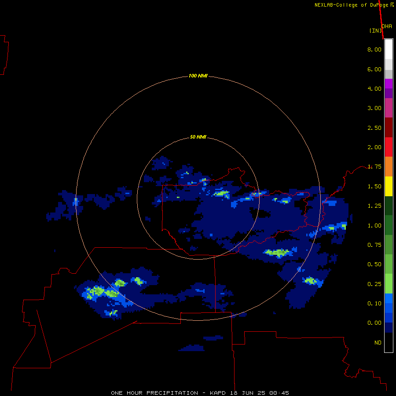The height and width of the screenshot is (396, 396).
Task: Click the OHA product label
Action: click(x=387, y=26)
